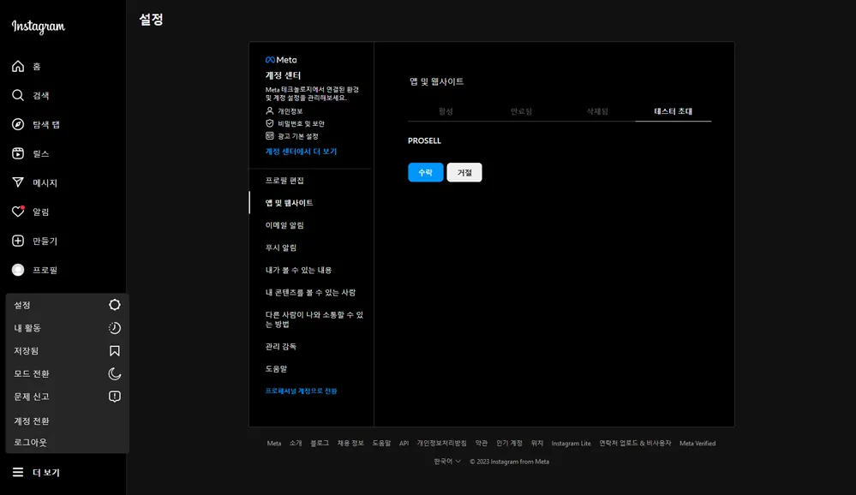
Task: Open the notifications (알림) heart icon
Action: [x=18, y=212]
